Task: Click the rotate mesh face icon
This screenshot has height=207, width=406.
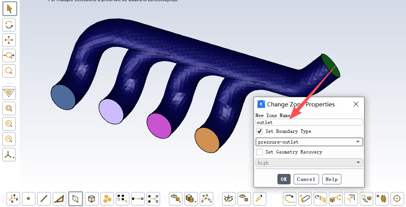Action: click(320, 199)
